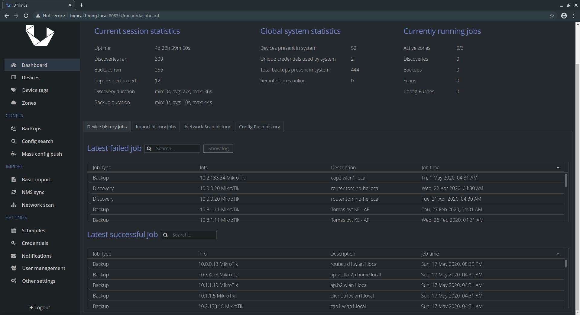Screen dimensions: 580x315
Task: Select the NMS sync refresh icon
Action: (14, 192)
